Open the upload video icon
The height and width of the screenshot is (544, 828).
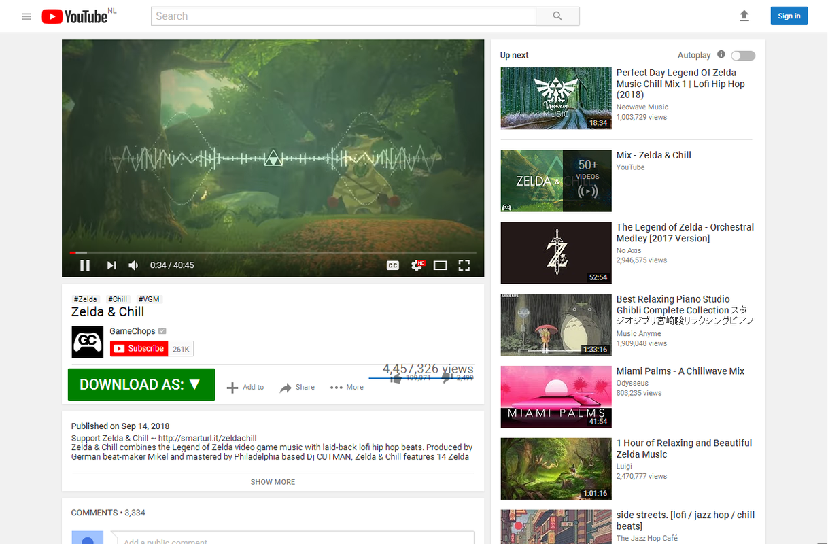744,16
